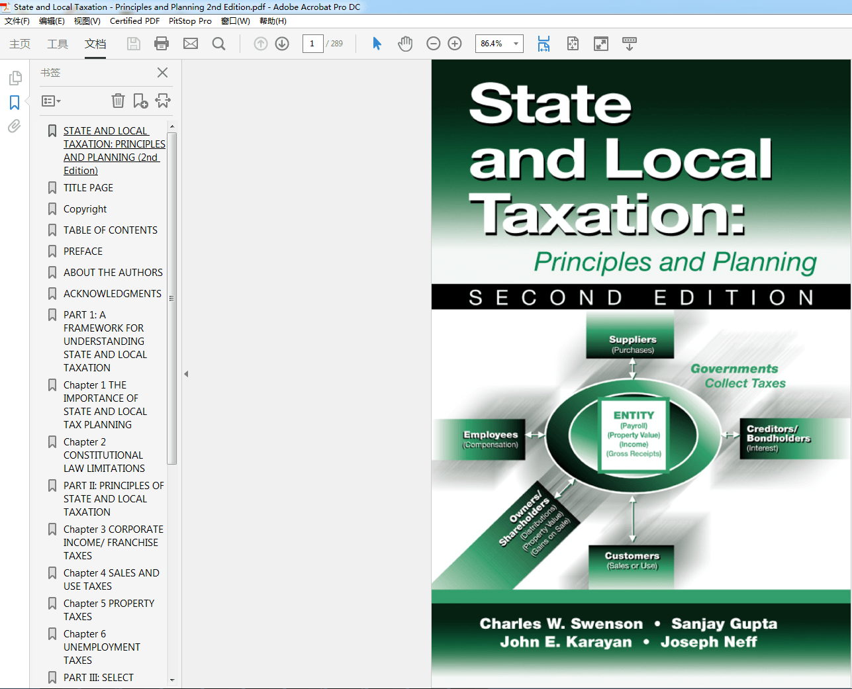Click the read mode download-style icon
This screenshot has height=689, width=852.
coord(630,44)
